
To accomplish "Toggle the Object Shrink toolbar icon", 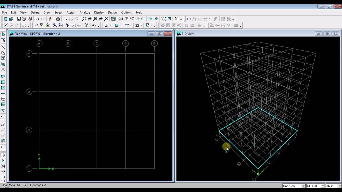I will coord(164,19).
